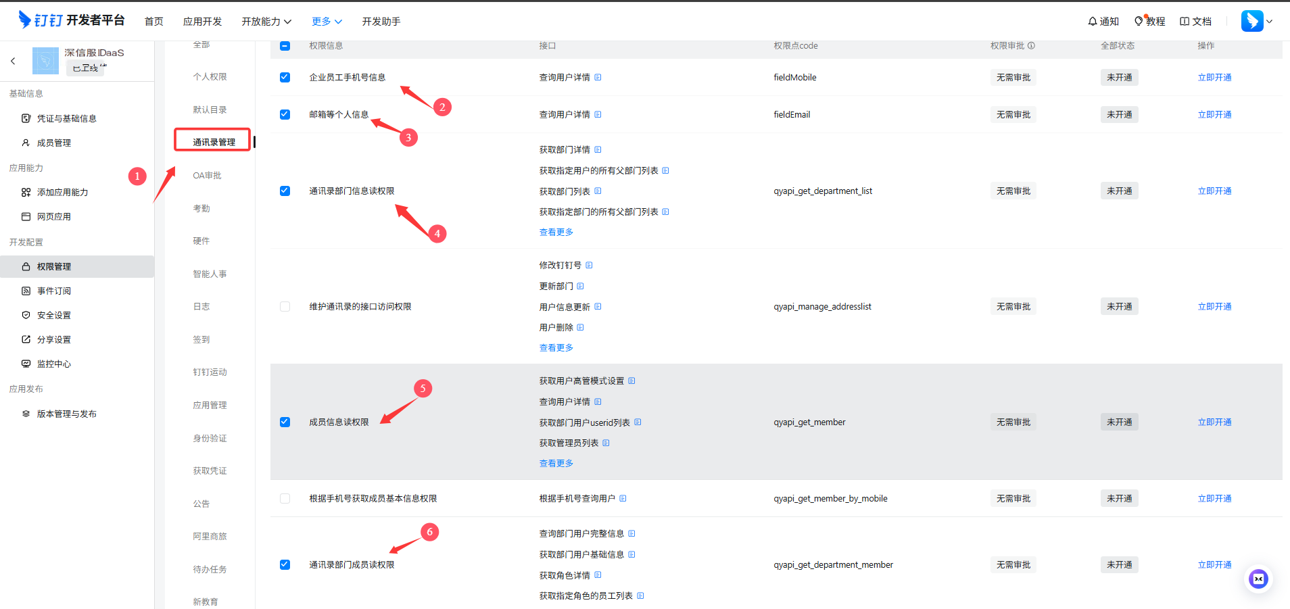This screenshot has width=1290, height=609.
Task: Open the docs book icon
Action: tap(1185, 22)
